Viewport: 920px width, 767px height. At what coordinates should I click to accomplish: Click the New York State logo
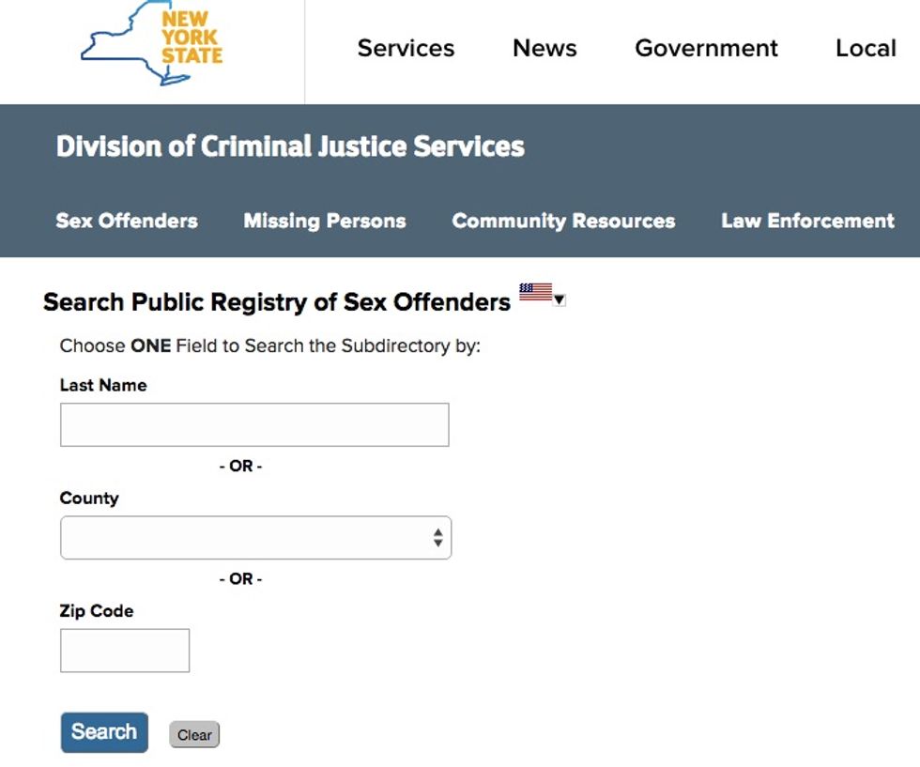[152, 44]
